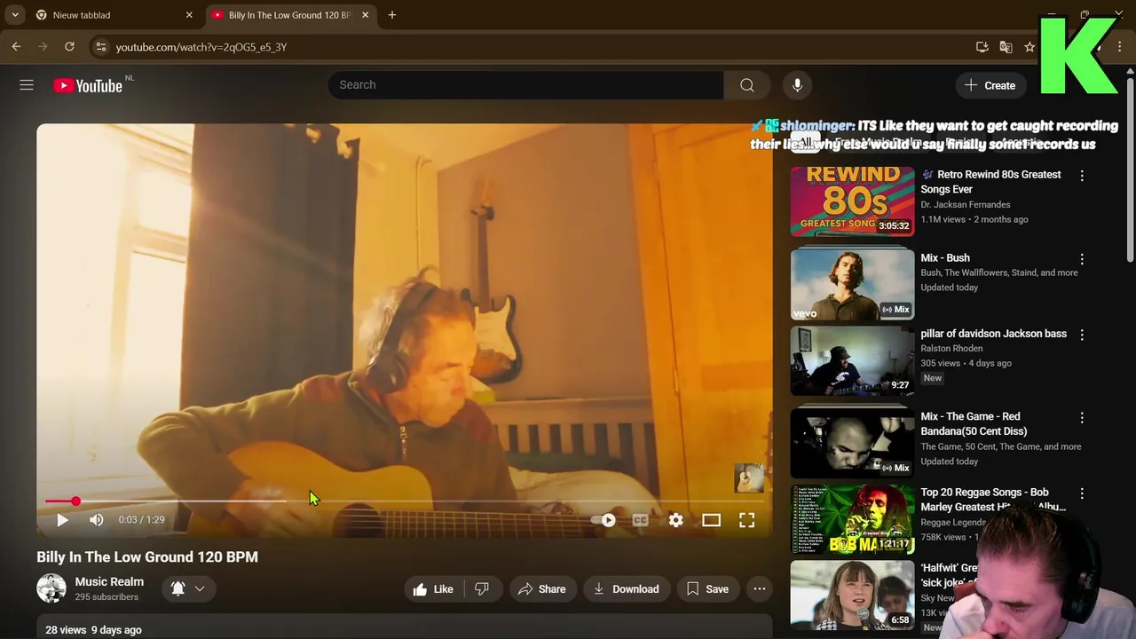
Task: Open more actions menu beside Save
Action: click(x=760, y=589)
